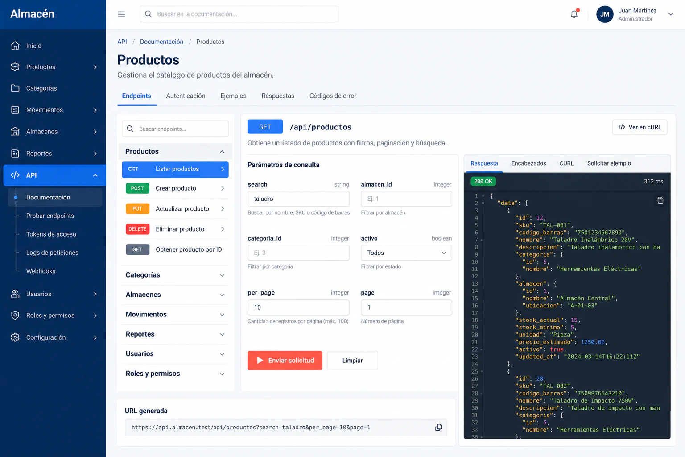Switch to the Códigos de error tab
685x457 pixels.
pyautogui.click(x=333, y=96)
